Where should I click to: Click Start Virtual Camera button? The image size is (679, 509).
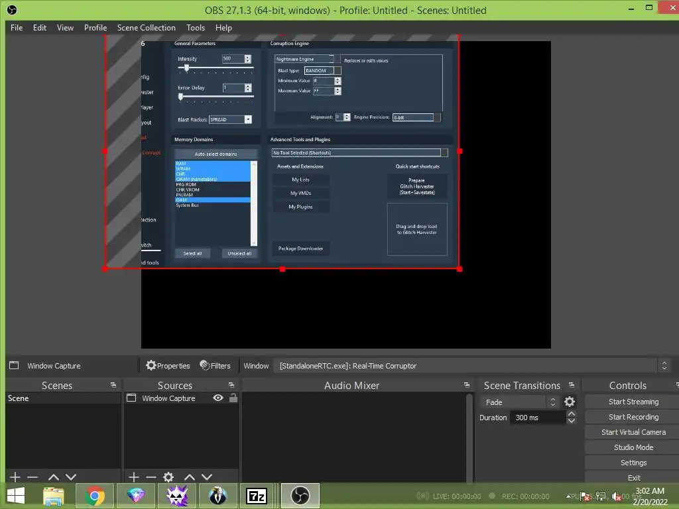[x=633, y=432]
